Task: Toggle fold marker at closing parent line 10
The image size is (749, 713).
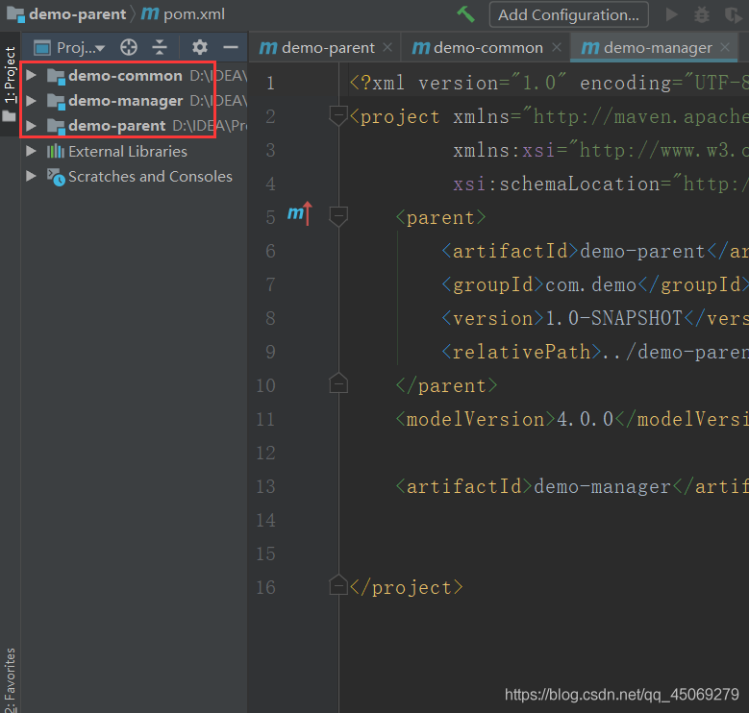Action: tap(337, 385)
